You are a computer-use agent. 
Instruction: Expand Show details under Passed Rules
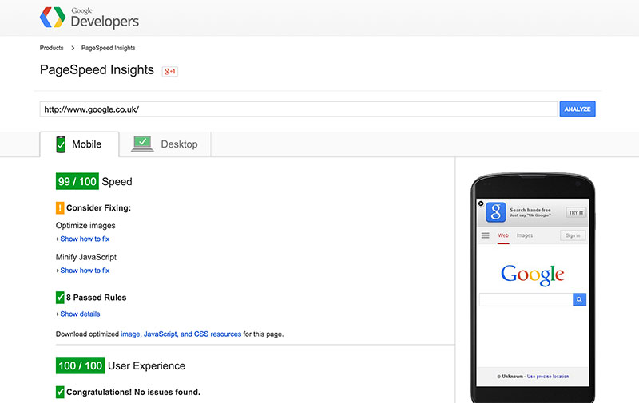click(x=77, y=314)
